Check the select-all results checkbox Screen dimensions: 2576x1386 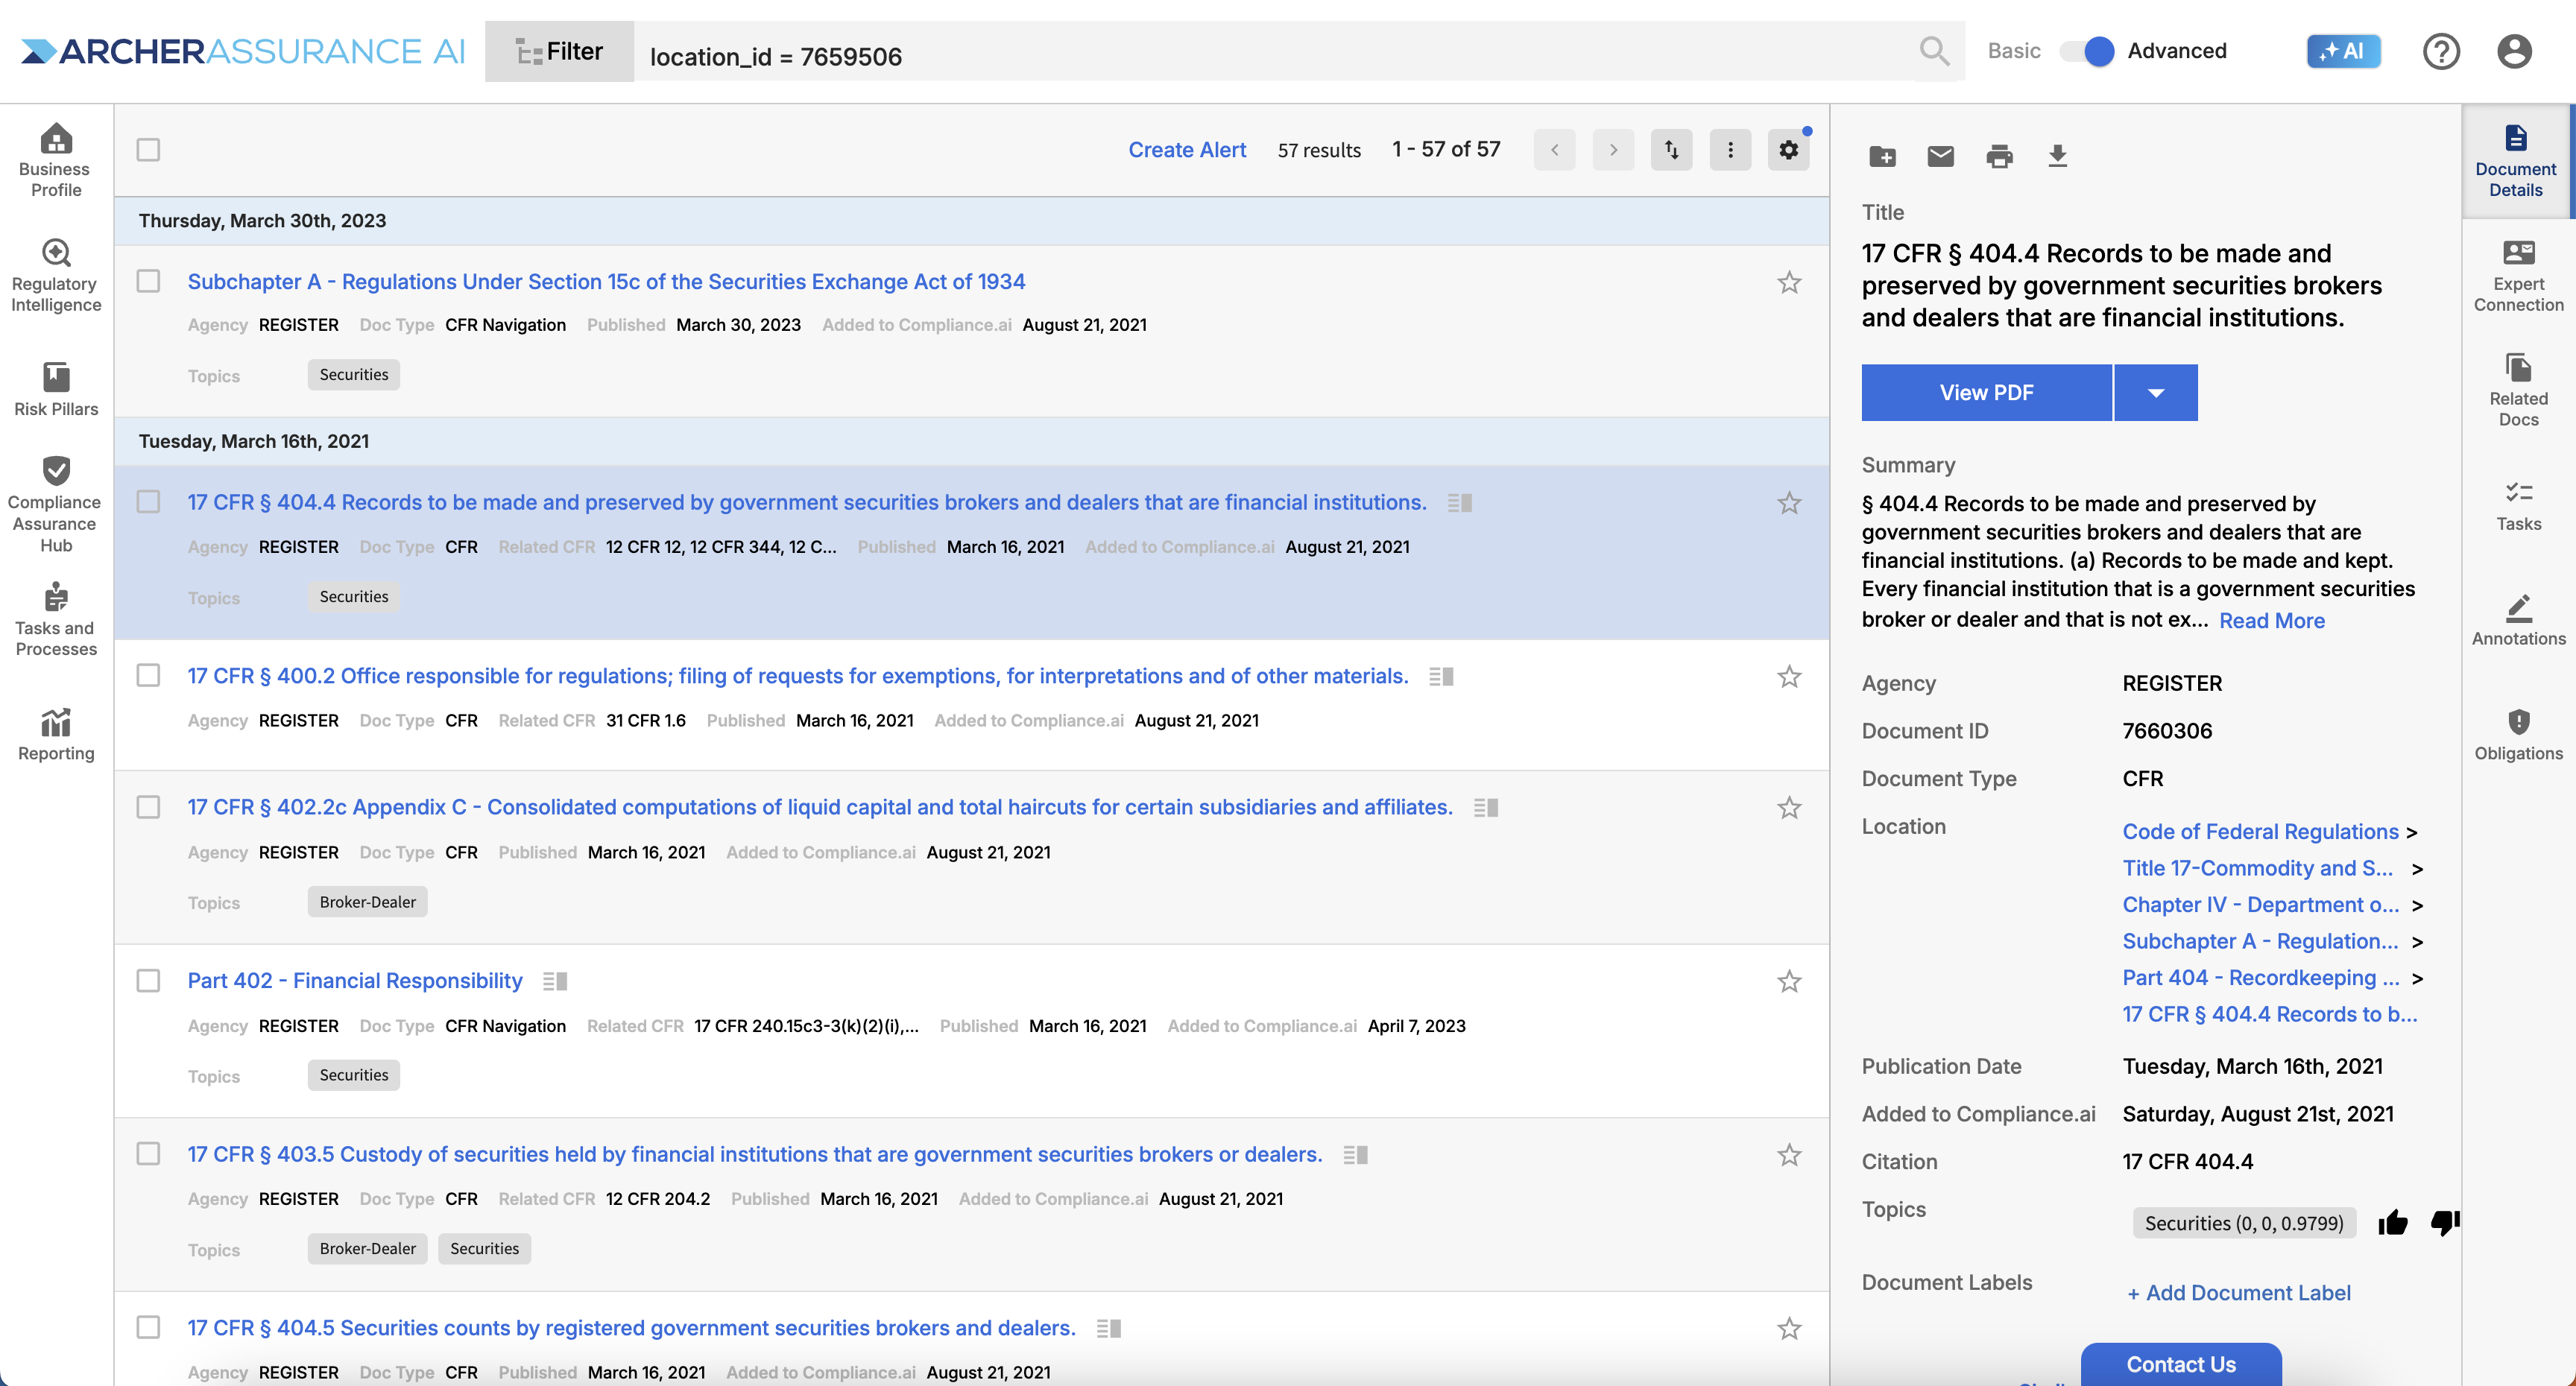tap(148, 150)
